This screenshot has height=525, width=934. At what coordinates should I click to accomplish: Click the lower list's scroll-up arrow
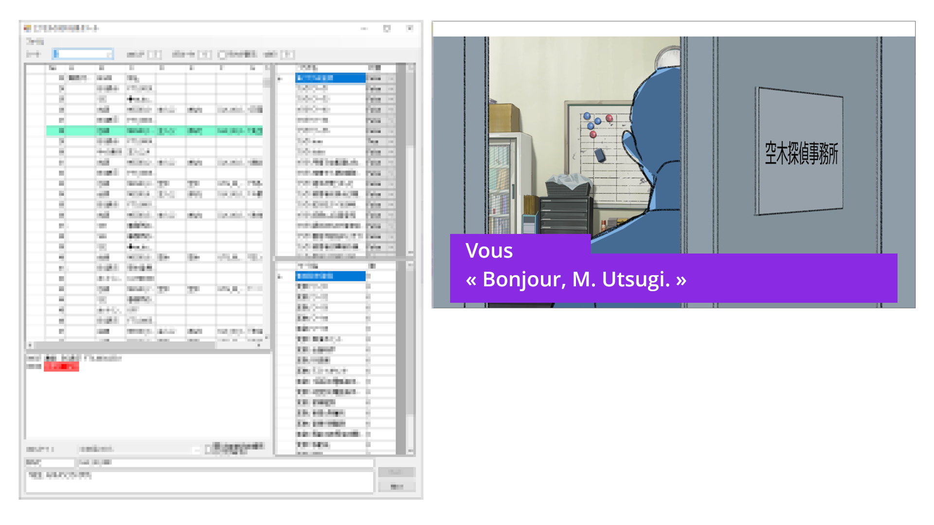(x=411, y=265)
